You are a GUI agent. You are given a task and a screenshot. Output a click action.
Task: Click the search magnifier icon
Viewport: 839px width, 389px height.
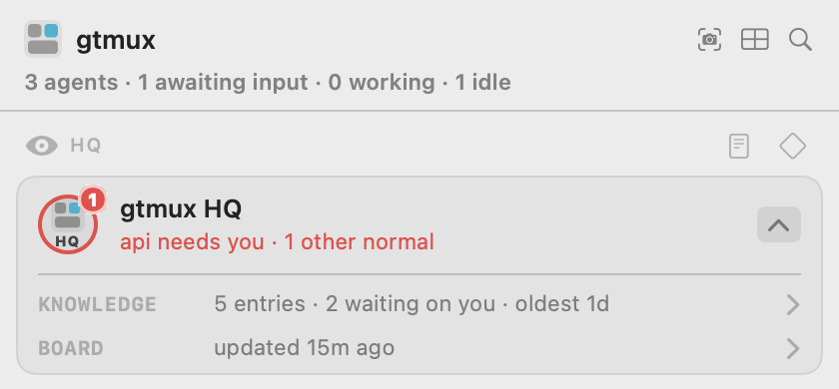pos(800,40)
